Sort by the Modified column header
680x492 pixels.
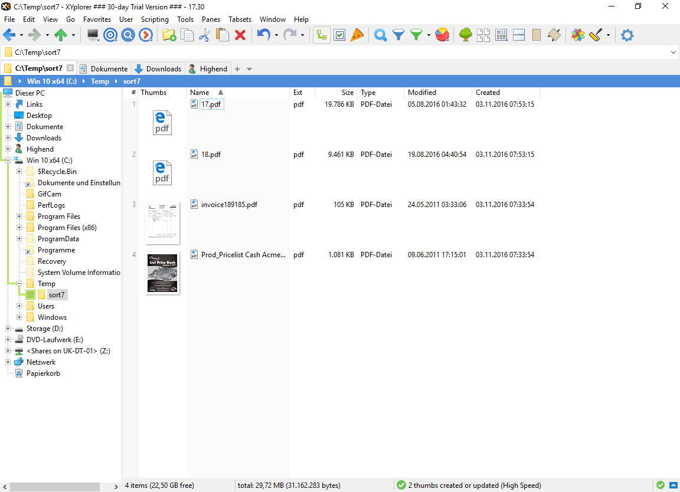[422, 93]
